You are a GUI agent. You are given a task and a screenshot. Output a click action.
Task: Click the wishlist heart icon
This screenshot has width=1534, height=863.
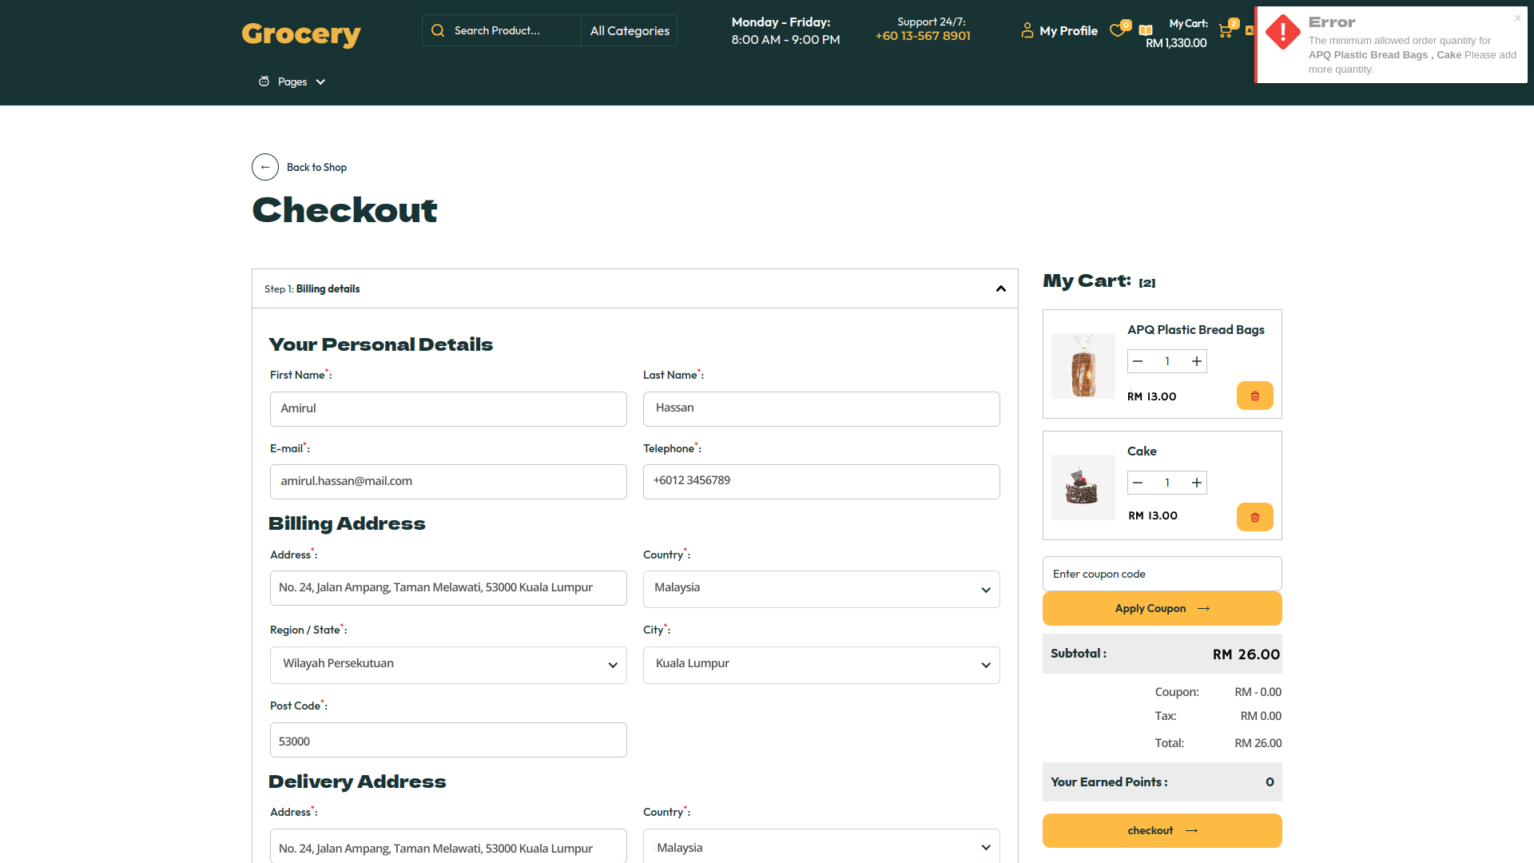click(1117, 31)
